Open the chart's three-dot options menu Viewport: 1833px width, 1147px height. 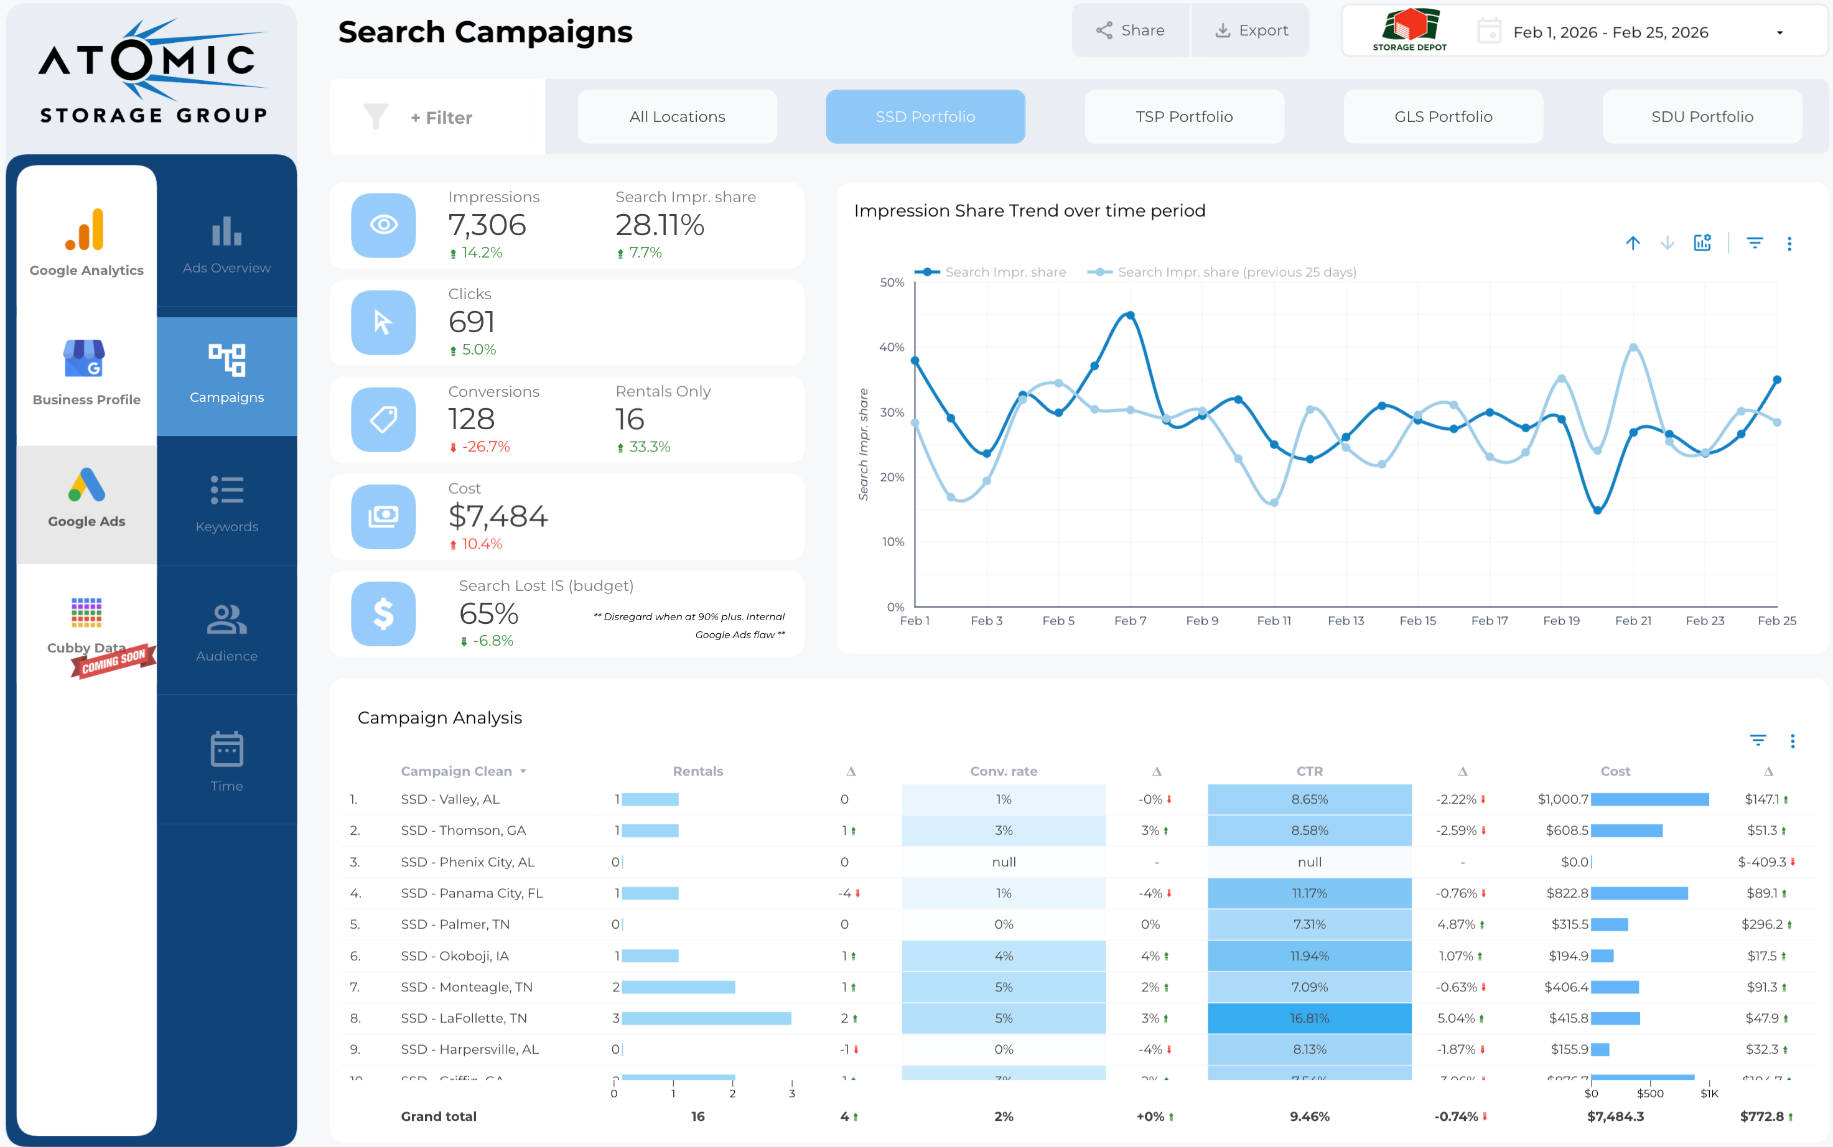point(1789,243)
